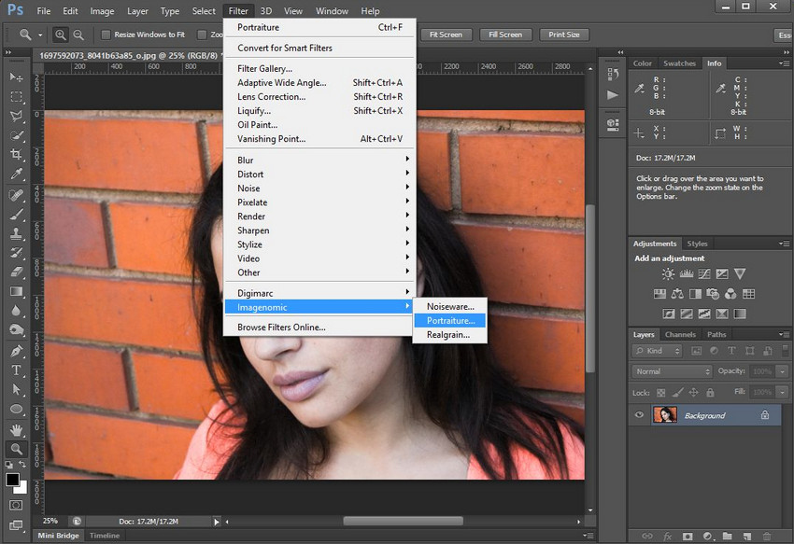Toggle the Zoom All Windows checkbox

point(202,35)
